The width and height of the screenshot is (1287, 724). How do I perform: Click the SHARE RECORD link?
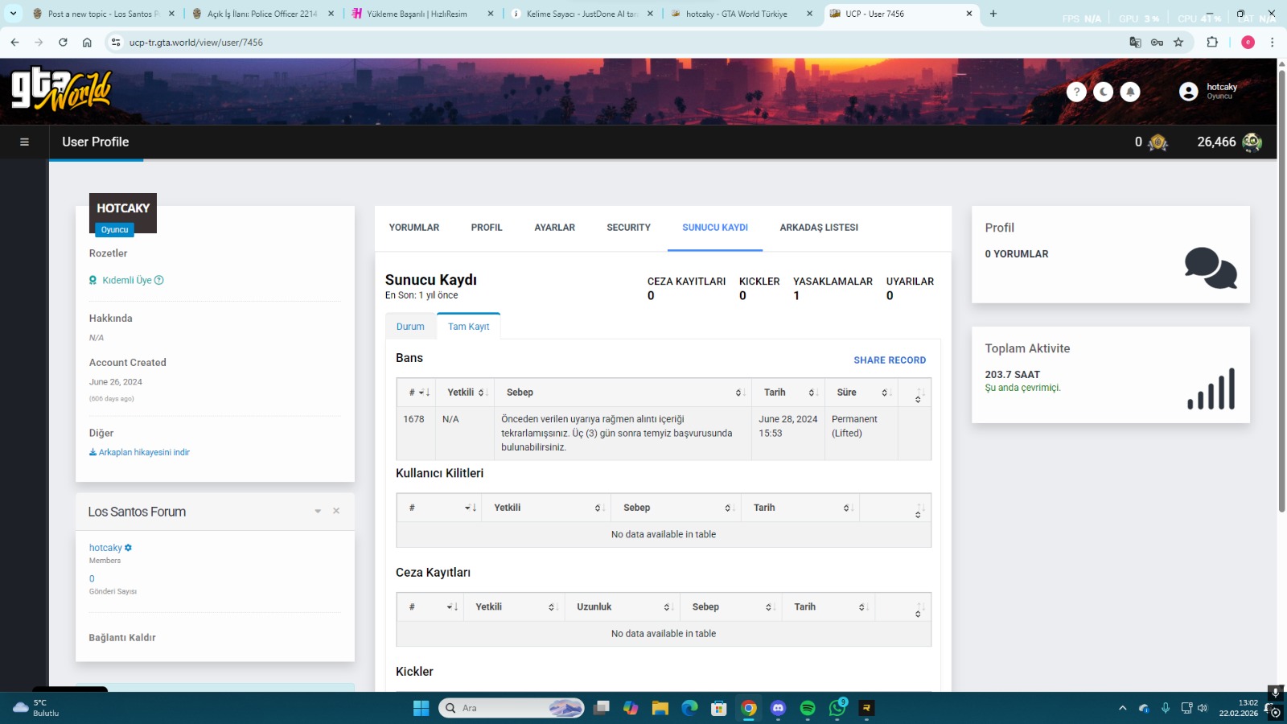(x=890, y=360)
